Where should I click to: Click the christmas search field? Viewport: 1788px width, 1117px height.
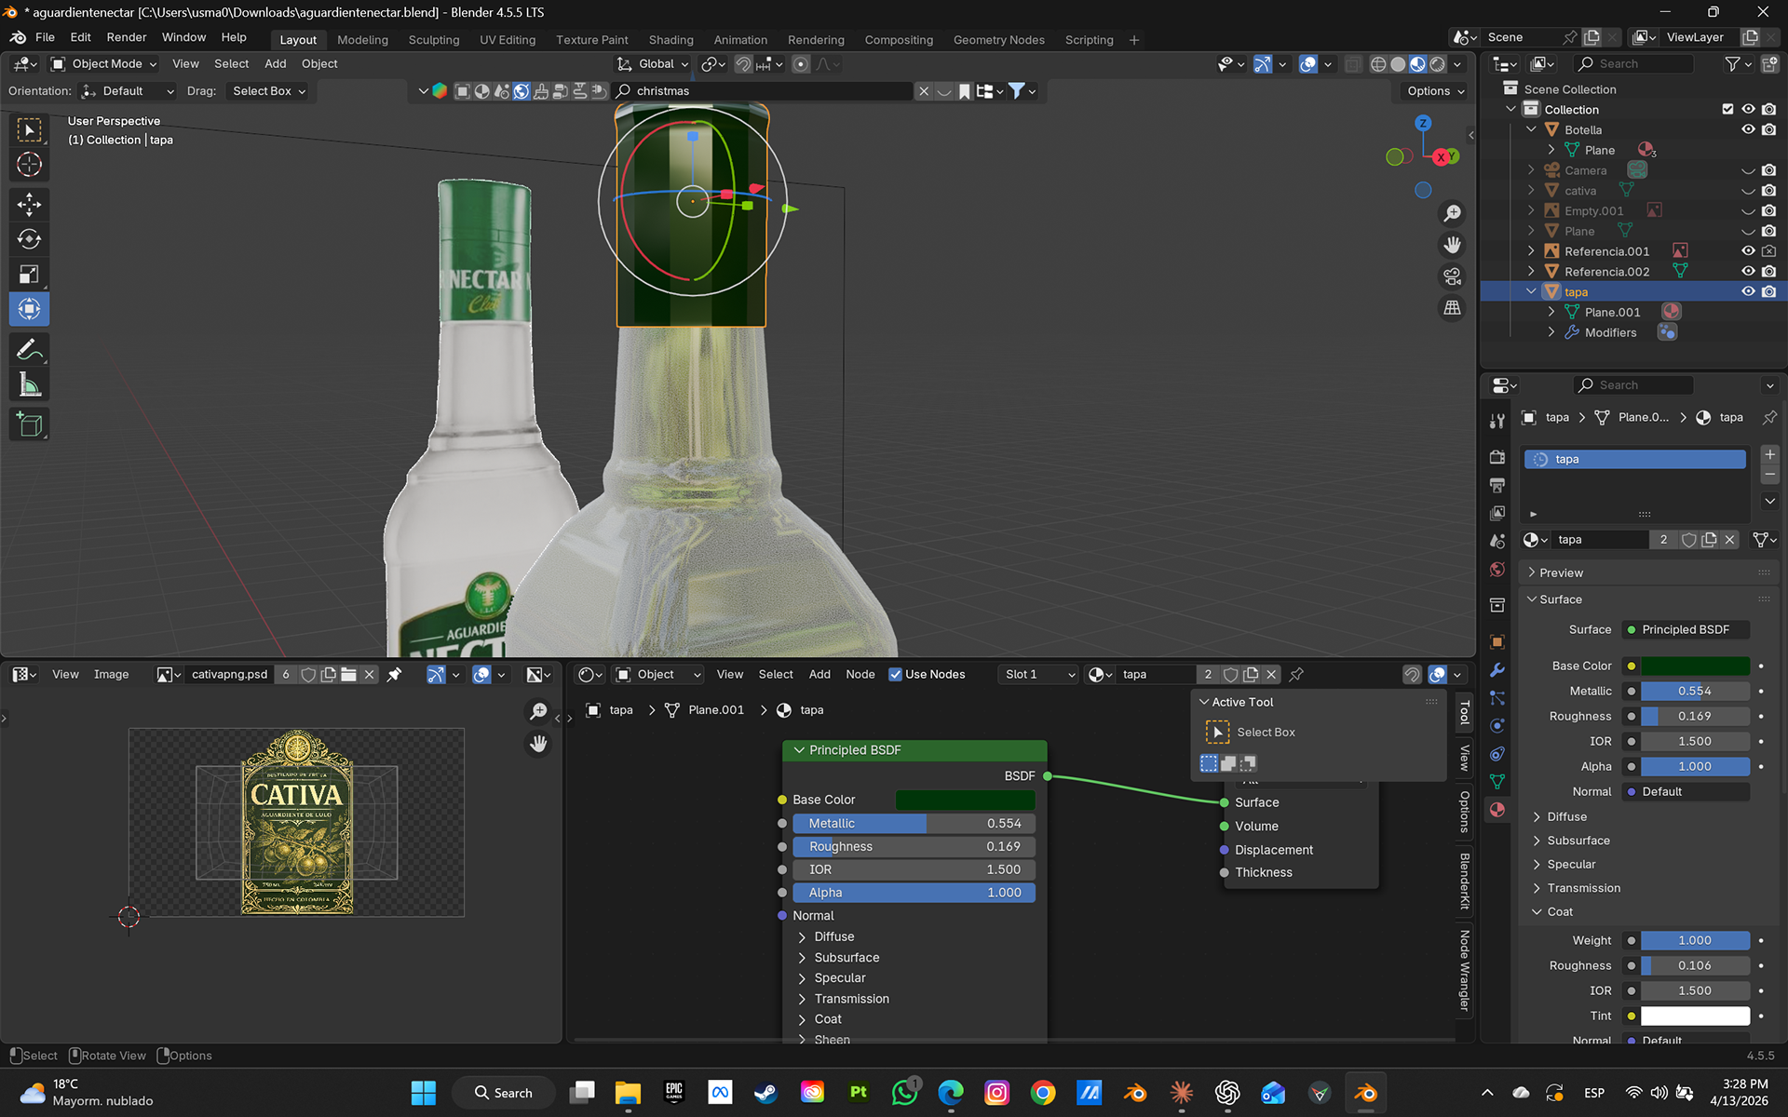coord(764,90)
